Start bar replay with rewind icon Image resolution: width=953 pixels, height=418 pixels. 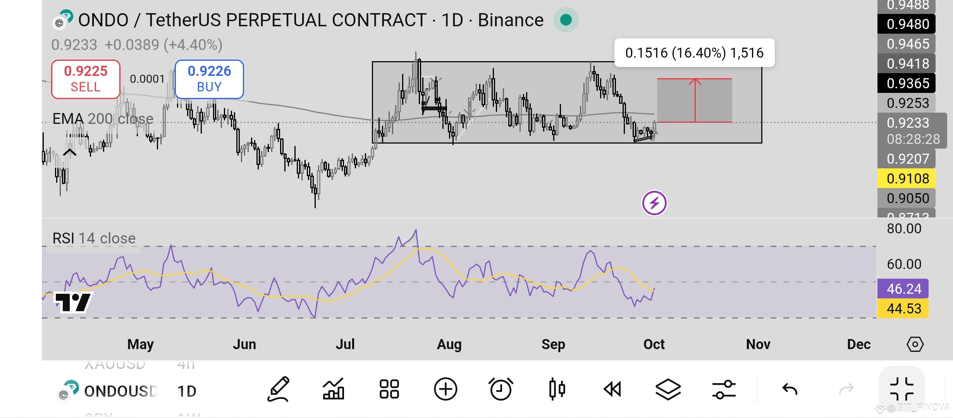tap(612, 389)
